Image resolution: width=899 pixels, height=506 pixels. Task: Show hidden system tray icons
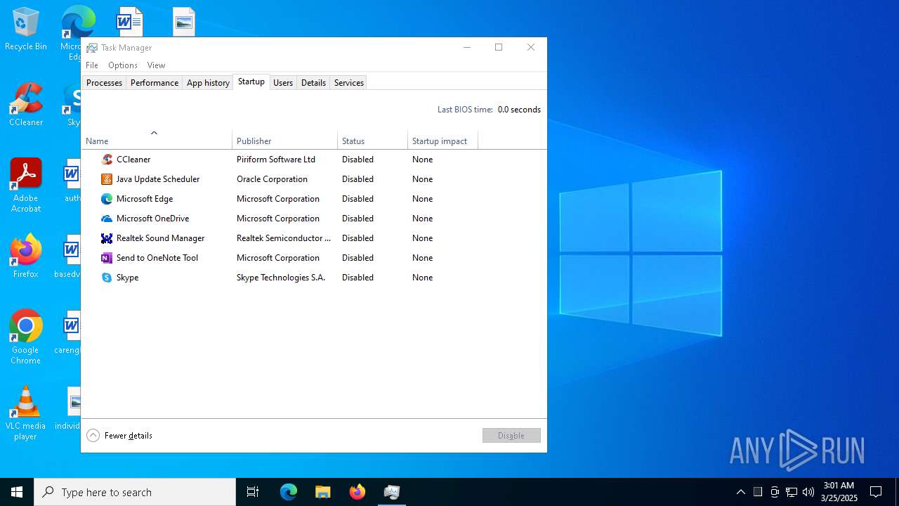740,492
